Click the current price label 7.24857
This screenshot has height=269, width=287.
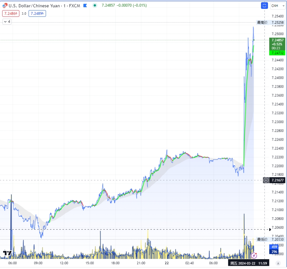click(277, 40)
